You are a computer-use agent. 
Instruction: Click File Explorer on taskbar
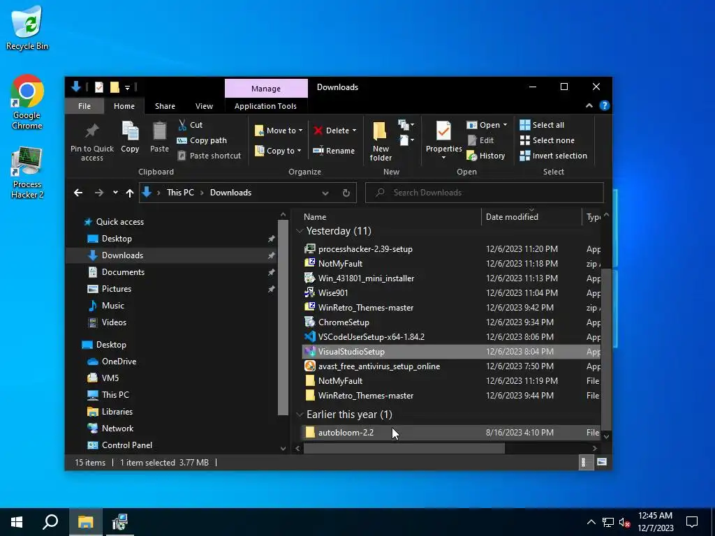tap(85, 522)
